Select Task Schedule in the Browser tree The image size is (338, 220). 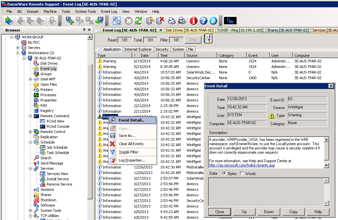58,153
